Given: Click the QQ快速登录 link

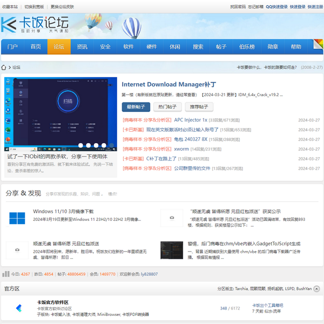Looking at the screenshot, I should (276, 7).
